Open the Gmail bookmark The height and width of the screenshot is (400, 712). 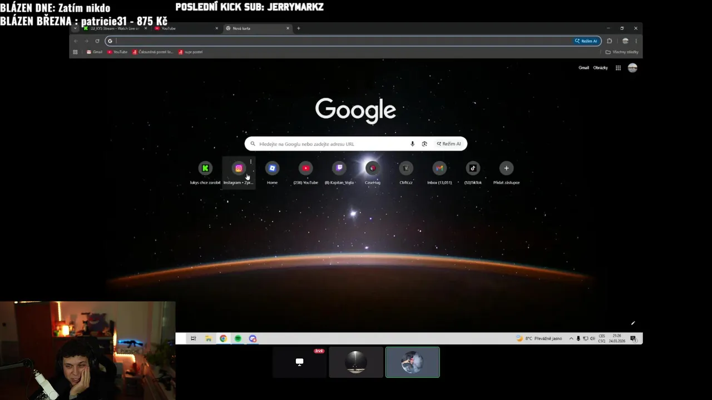tap(95, 52)
